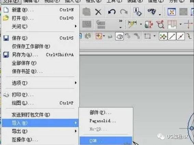The image size is (194, 145).
Task: Open dropdown next to inferred dimension icon
Action: point(141,24)
